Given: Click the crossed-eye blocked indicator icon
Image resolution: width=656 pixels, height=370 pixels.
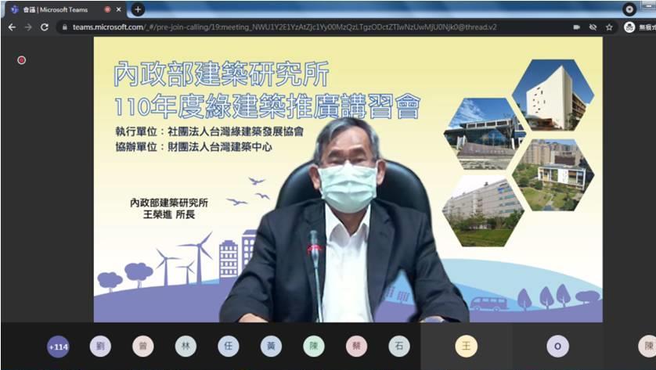Looking at the screenshot, I should [593, 27].
